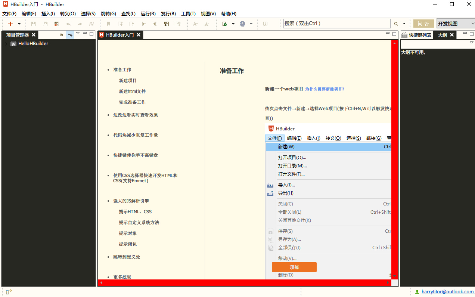The width and height of the screenshot is (475, 297).
Task: Click the Close All Files toolbar icon
Action: coord(57,24)
